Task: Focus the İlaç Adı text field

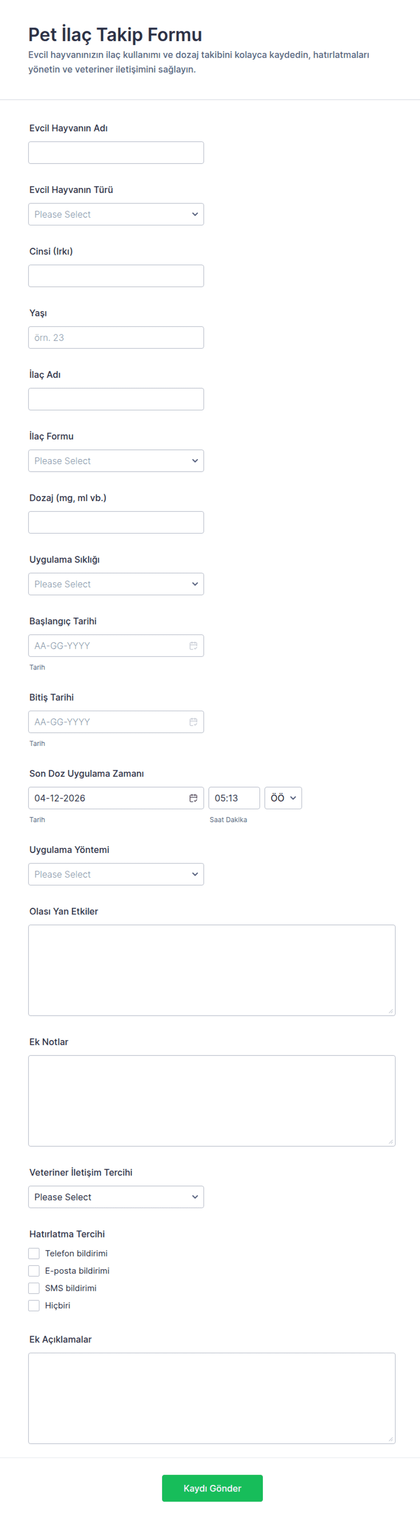Action: [116, 399]
